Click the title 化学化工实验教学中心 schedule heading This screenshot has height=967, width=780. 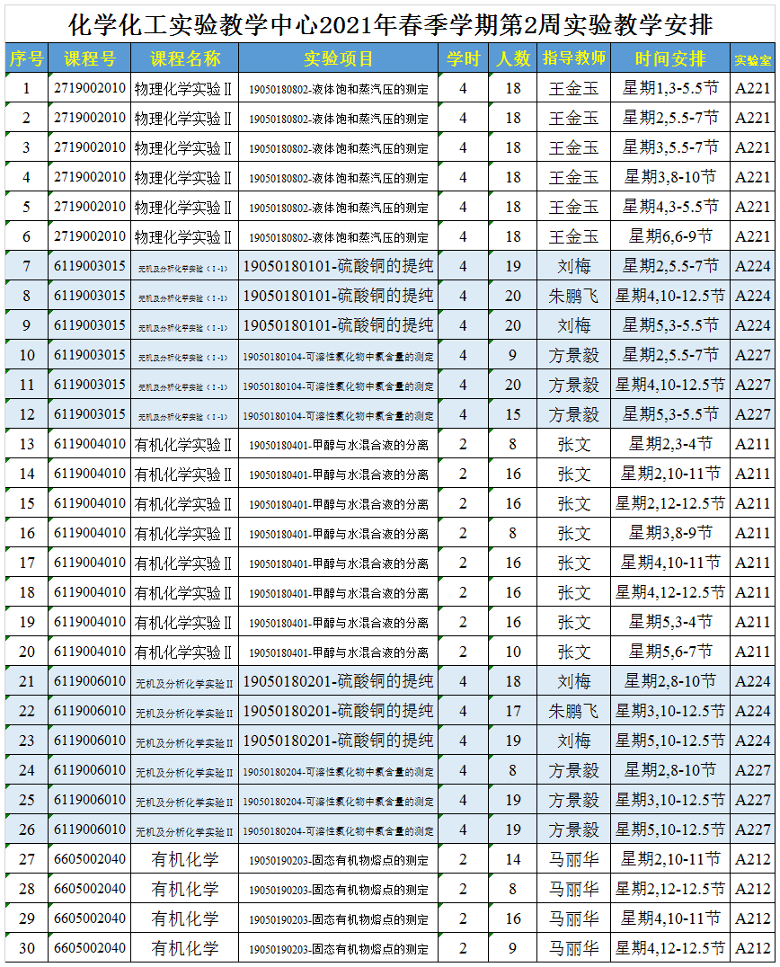click(390, 24)
